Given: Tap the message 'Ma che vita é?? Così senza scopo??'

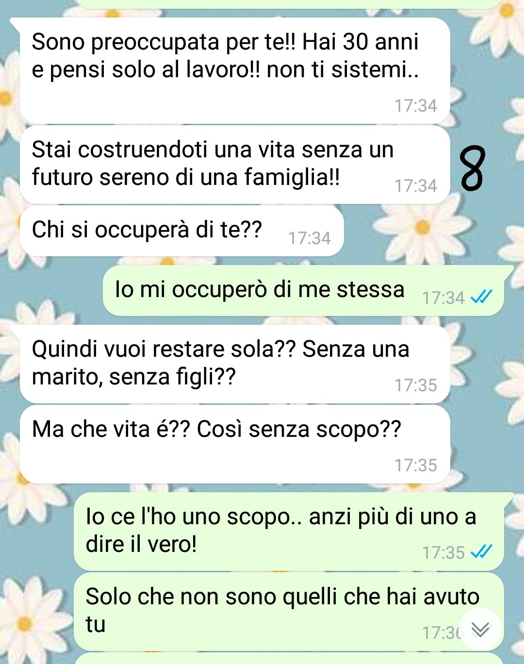Looking at the screenshot, I should 235,444.
